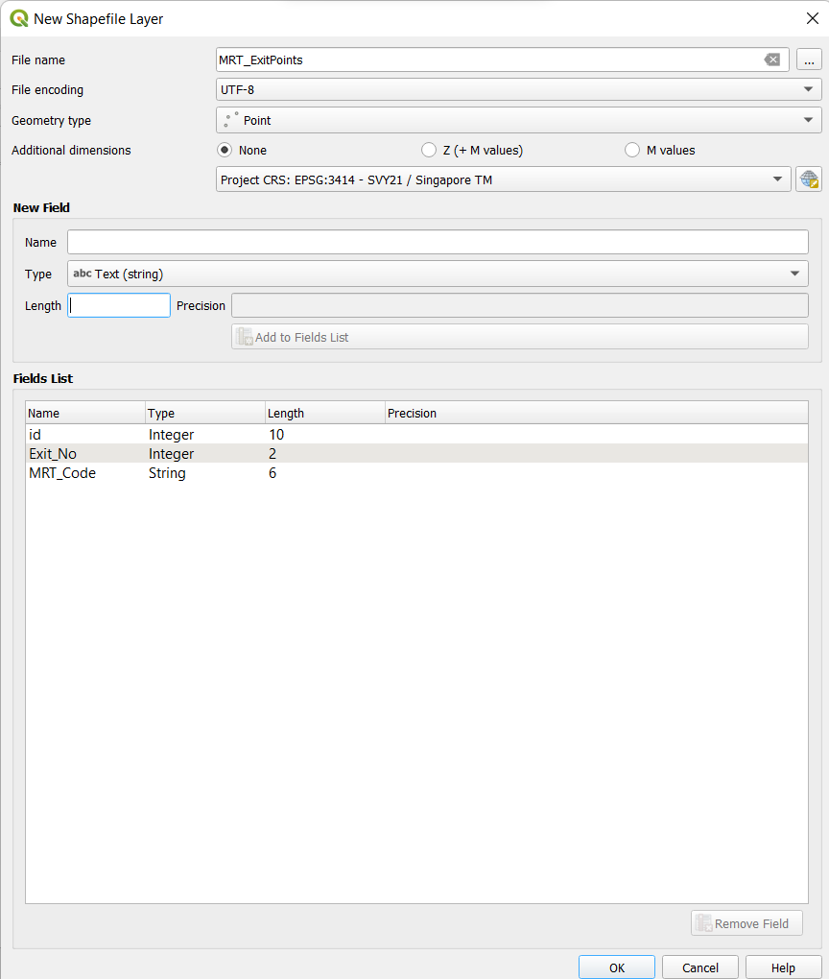Select the M values radio button

pyautogui.click(x=632, y=150)
